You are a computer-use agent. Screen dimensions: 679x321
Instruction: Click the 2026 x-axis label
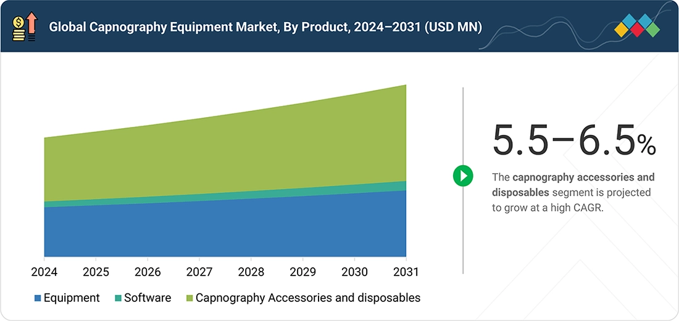tap(148, 272)
